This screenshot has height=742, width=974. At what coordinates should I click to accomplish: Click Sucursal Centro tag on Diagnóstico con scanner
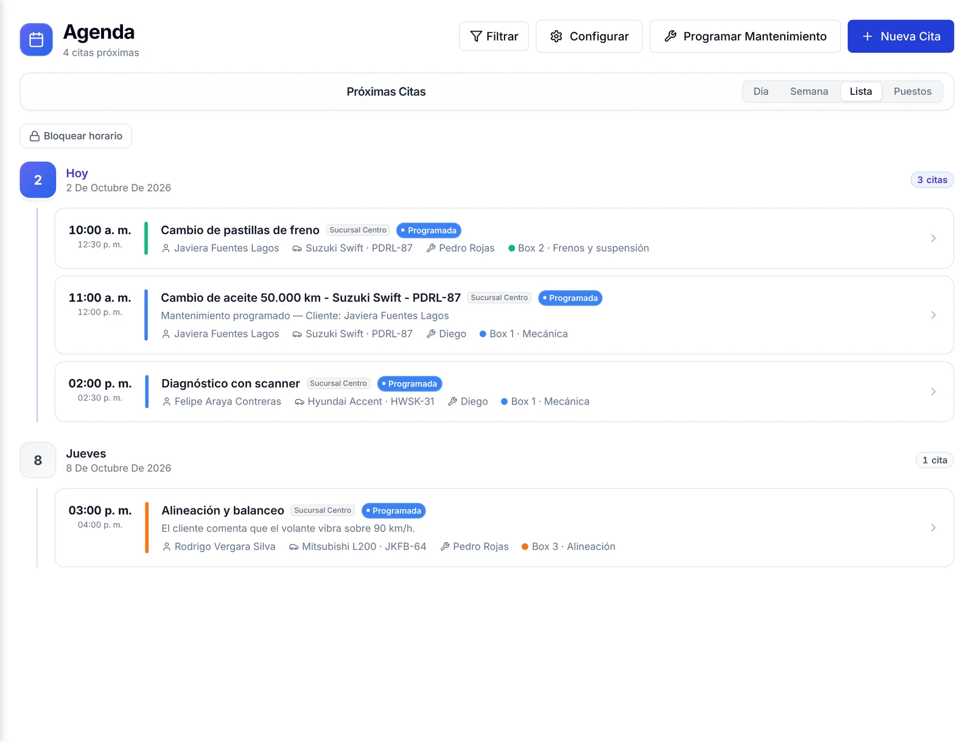338,384
